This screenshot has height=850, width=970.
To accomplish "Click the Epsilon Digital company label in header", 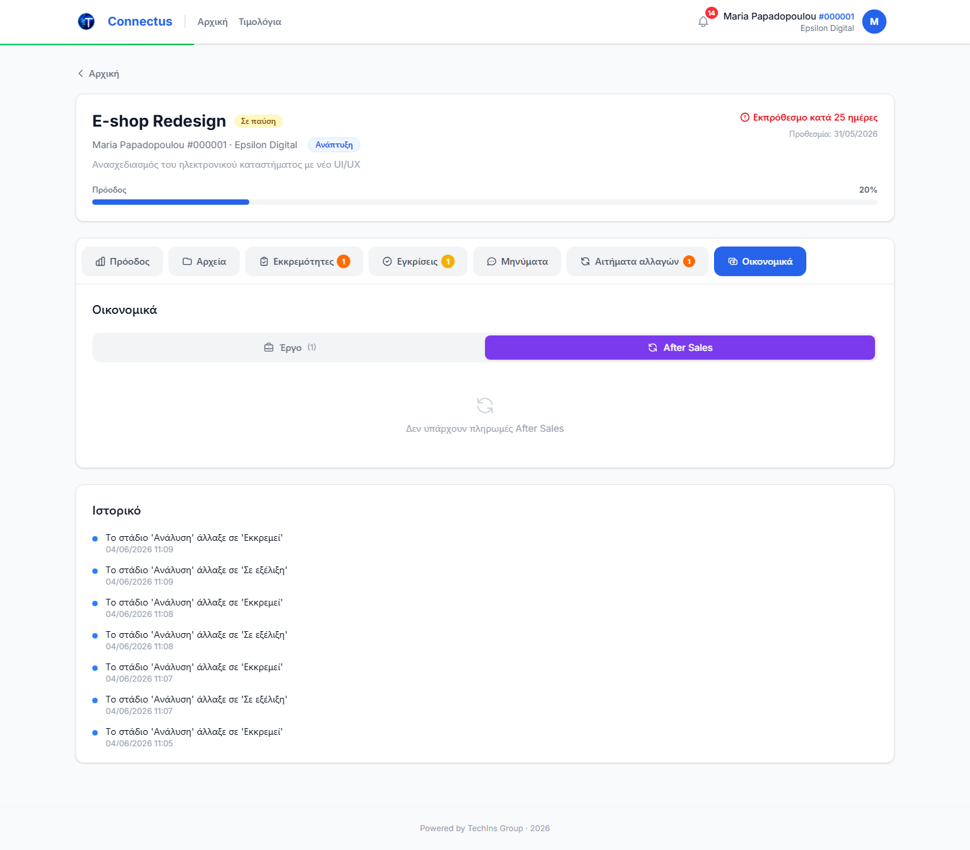I will coord(827,28).
